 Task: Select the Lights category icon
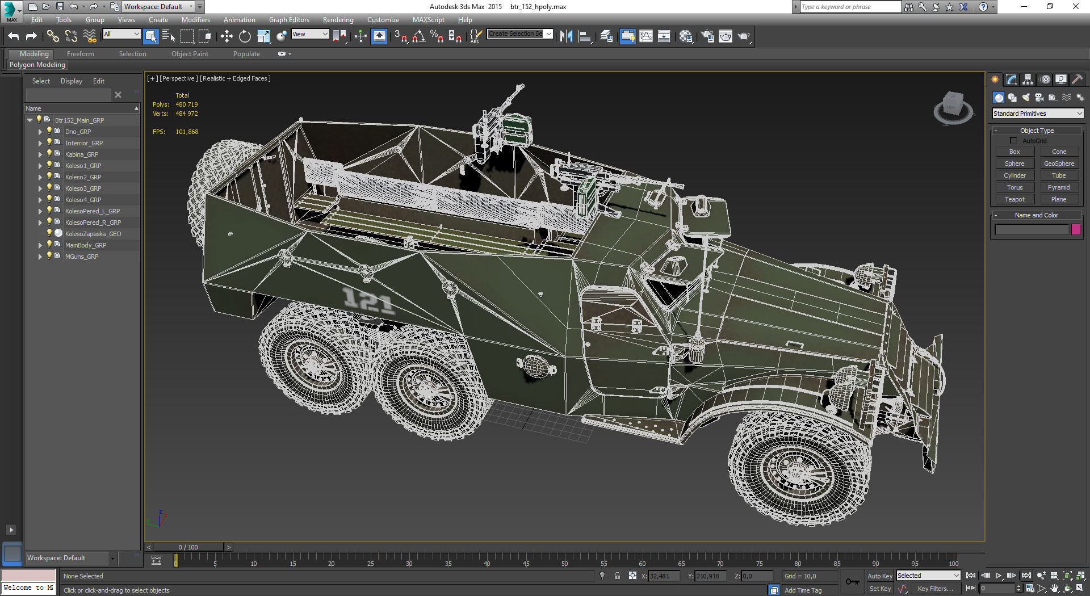tap(1026, 98)
